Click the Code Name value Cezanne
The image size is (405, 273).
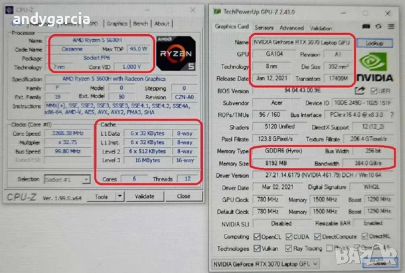click(72, 49)
